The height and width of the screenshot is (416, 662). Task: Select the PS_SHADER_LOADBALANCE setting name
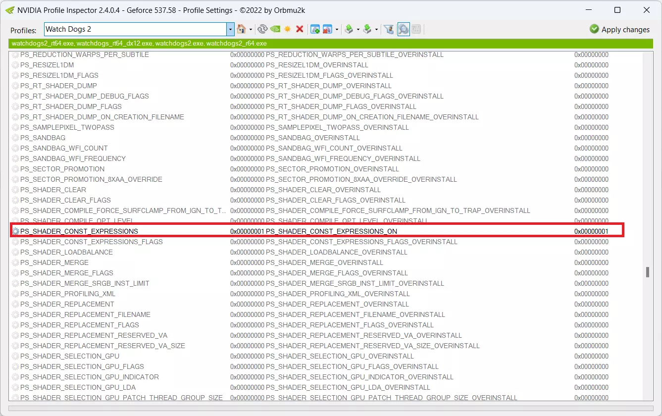pos(66,252)
